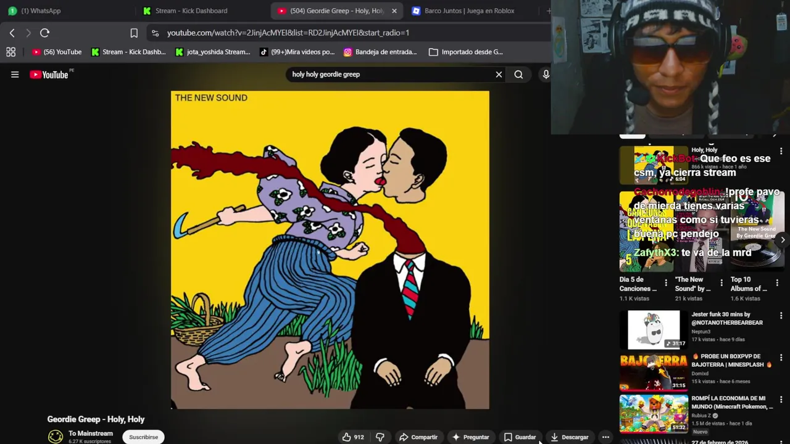Image resolution: width=790 pixels, height=444 pixels.
Task: Open options for Jester funk video
Action: [781, 315]
